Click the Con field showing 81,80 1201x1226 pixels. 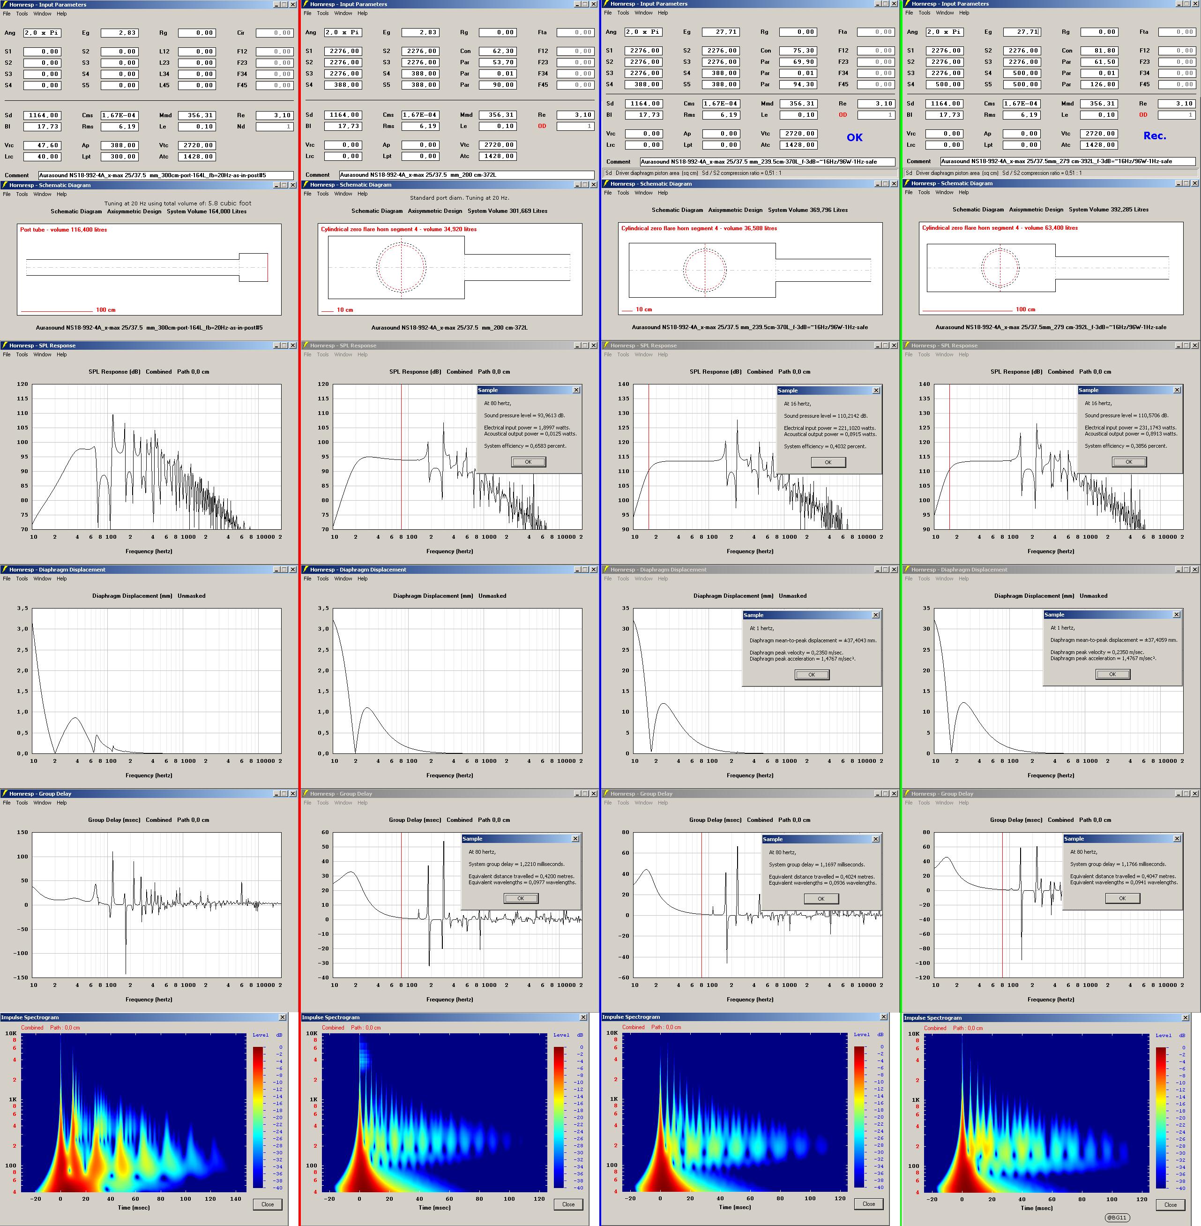coord(1099,51)
